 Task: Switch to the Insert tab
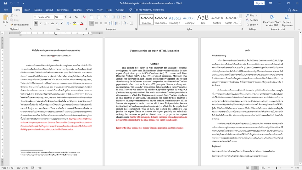[x=27, y=10]
